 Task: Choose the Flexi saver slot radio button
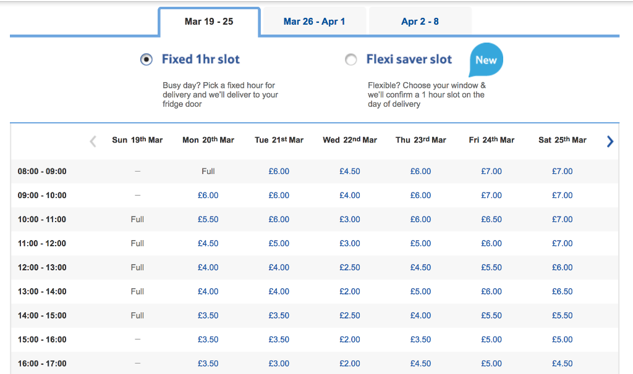coord(351,60)
